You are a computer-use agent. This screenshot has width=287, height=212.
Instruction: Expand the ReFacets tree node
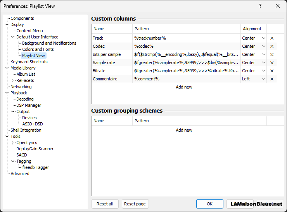point(13,81)
